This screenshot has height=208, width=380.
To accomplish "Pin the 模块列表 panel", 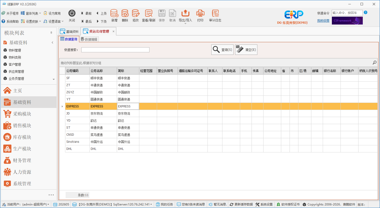I will point(51,33).
